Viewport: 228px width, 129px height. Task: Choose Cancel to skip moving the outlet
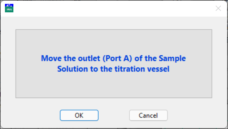pos(148,115)
